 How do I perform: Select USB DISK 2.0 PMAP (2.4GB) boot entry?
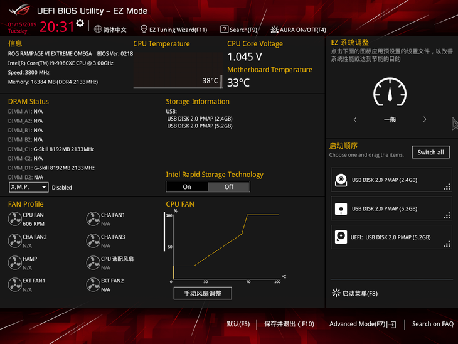[x=391, y=180]
